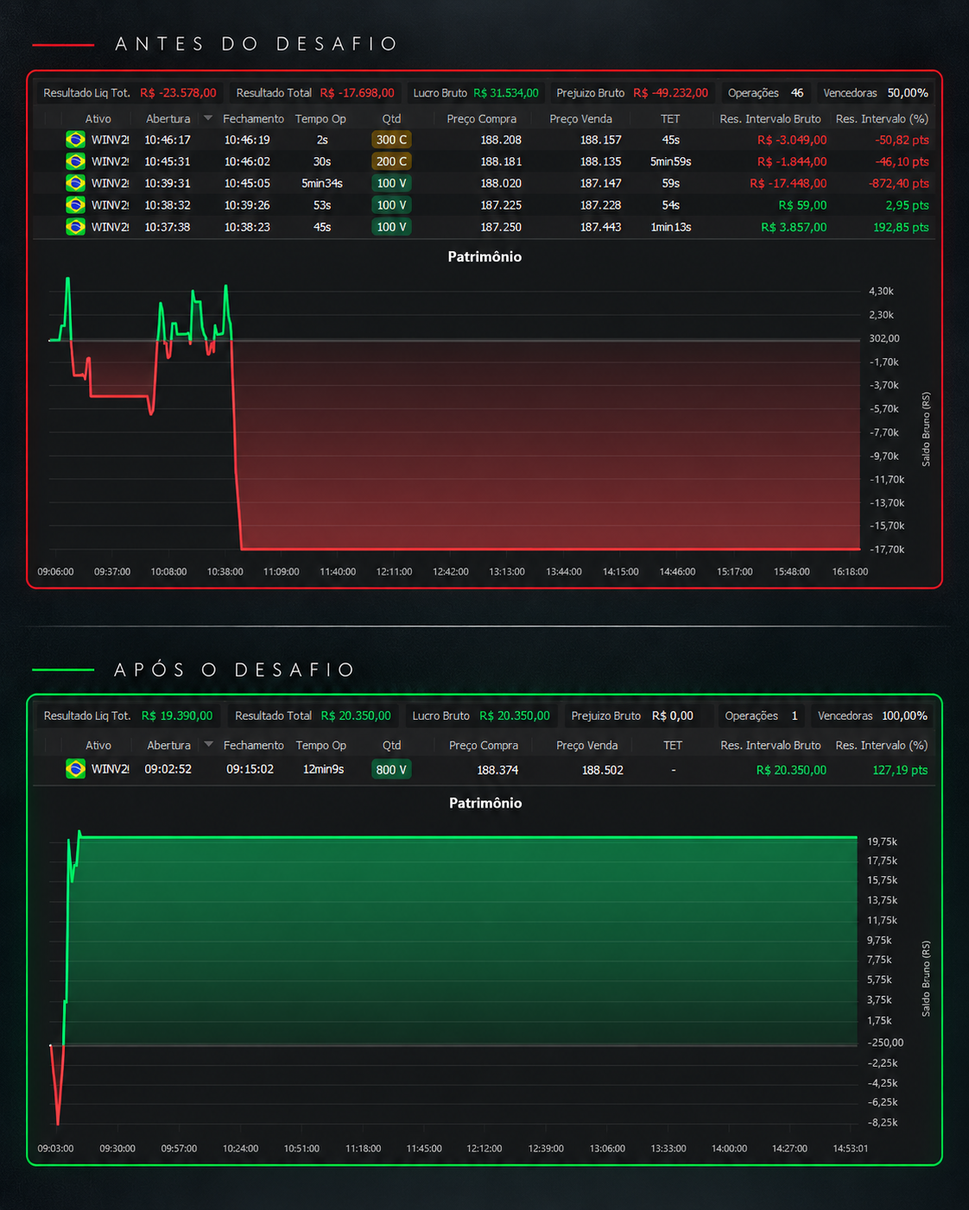The width and height of the screenshot is (969, 1210).
Task: Click the Brazil flag in the 10:46:17 row
Action: (x=76, y=140)
